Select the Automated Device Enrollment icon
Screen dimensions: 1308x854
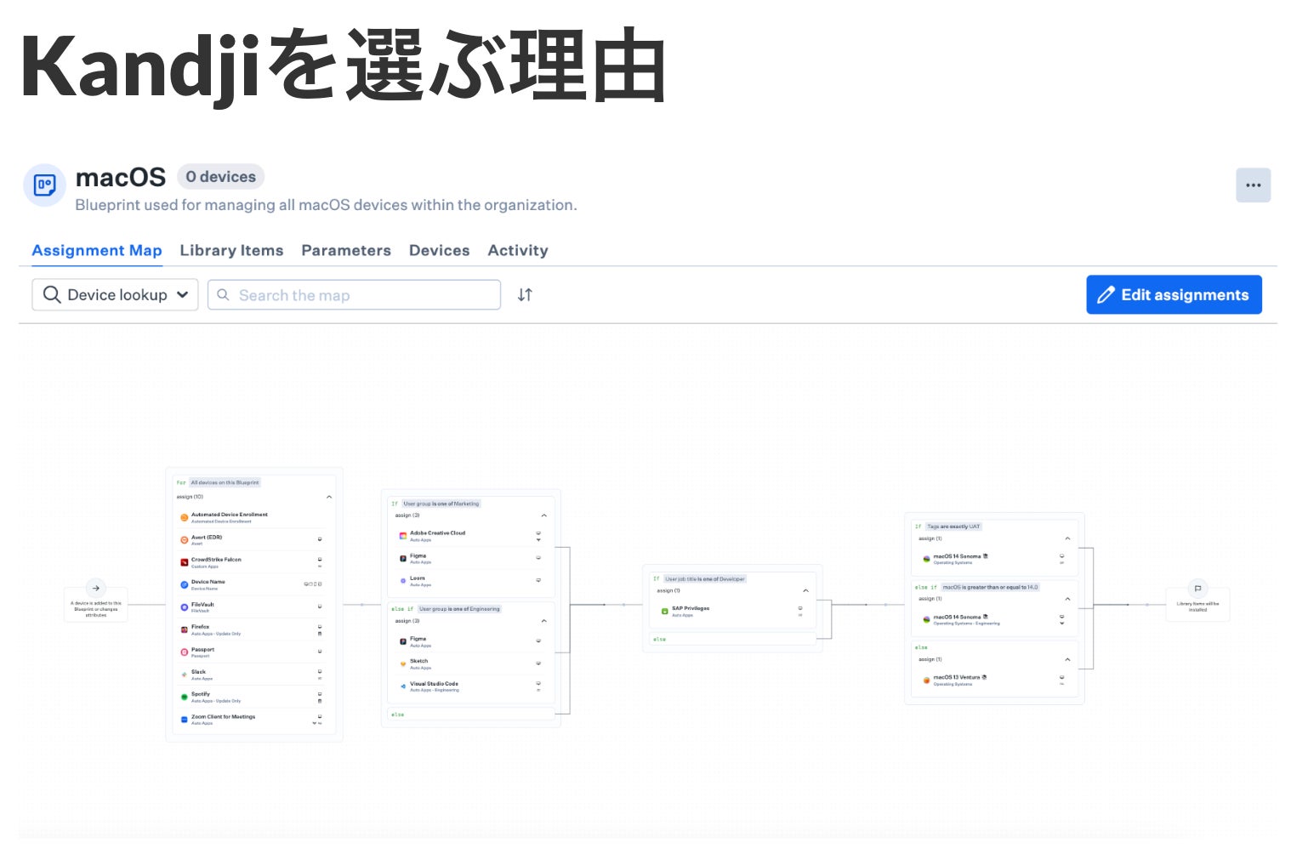(x=185, y=517)
